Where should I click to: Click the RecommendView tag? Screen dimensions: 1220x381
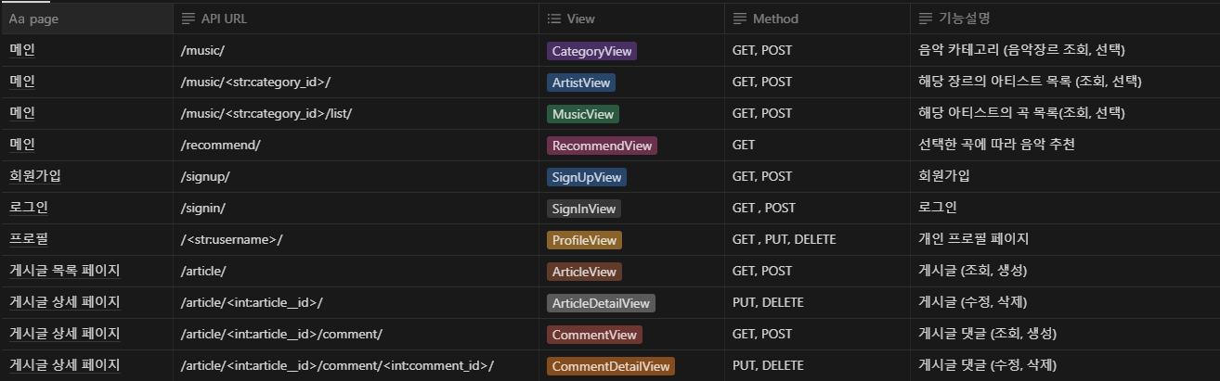coord(602,146)
